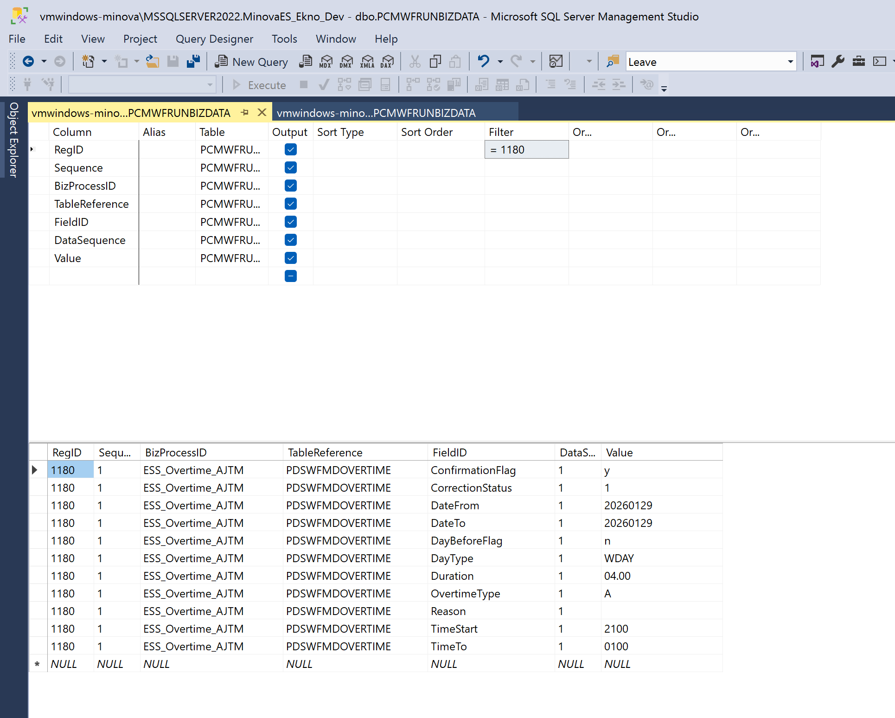Click the Undo arrow icon

pyautogui.click(x=483, y=61)
